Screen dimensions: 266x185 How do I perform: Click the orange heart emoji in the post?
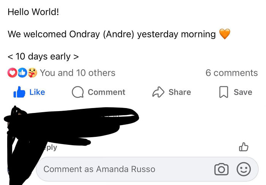225,34
